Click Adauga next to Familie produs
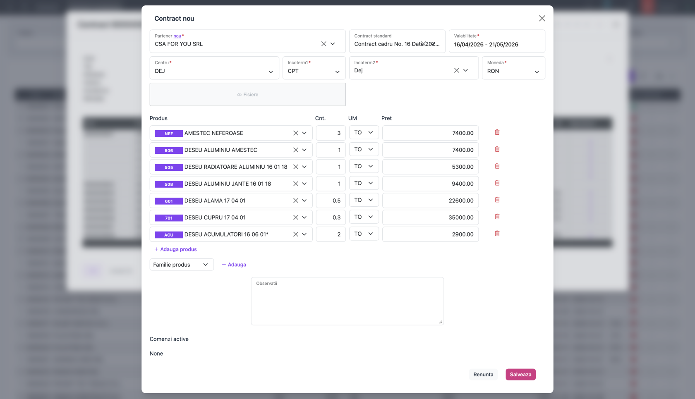The image size is (695, 399). [x=234, y=265]
